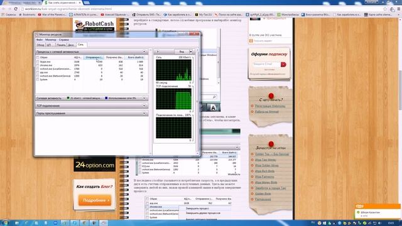Image resolution: width=402 pixels, height=226 pixels.
Task: Open the Windows Start button
Action: point(5,223)
